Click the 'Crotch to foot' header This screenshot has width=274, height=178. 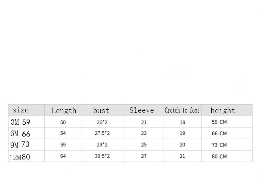(x=182, y=110)
